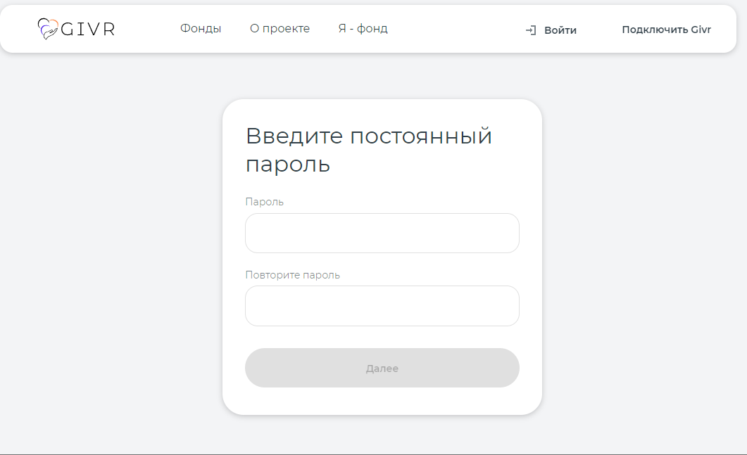Click the blue stroke in the GIVR emblem
This screenshot has height=455, width=747.
pyautogui.click(x=42, y=30)
